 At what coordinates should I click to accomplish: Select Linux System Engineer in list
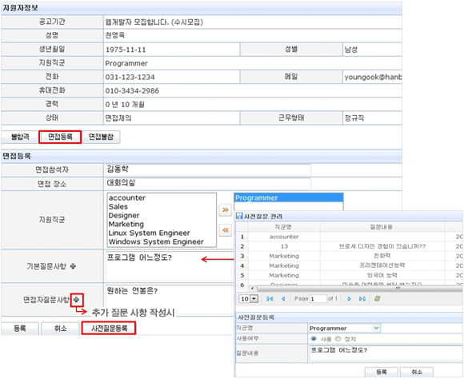click(149, 233)
